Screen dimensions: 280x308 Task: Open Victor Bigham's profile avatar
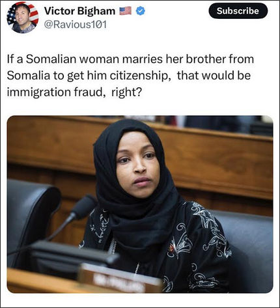click(23, 18)
